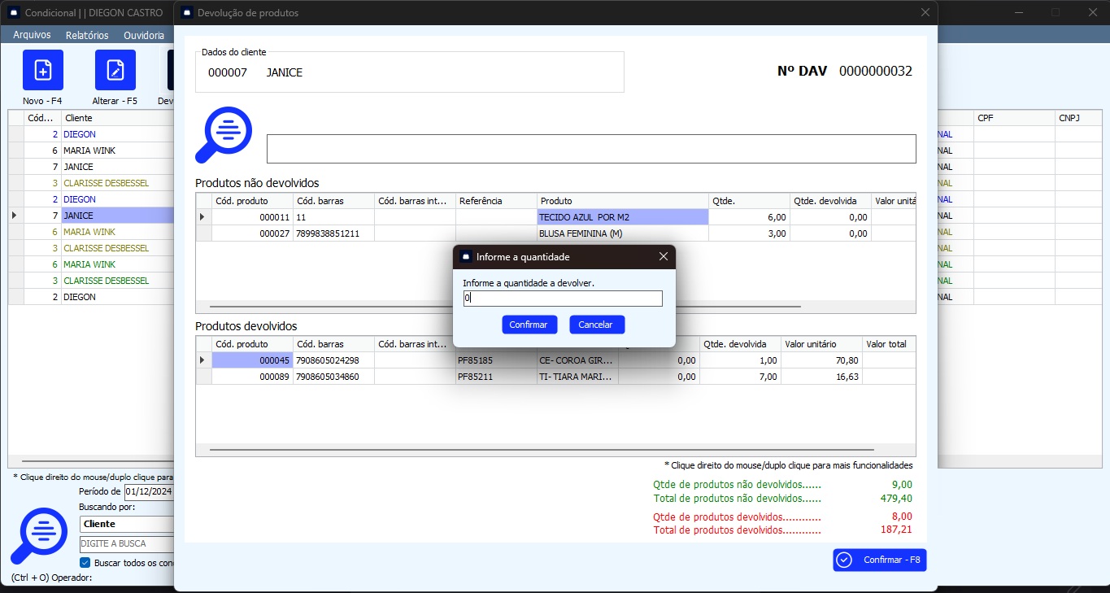Screen dimensions: 1110x593
Task: Open the Buscando por Cliente dropdown
Action: [x=127, y=524]
